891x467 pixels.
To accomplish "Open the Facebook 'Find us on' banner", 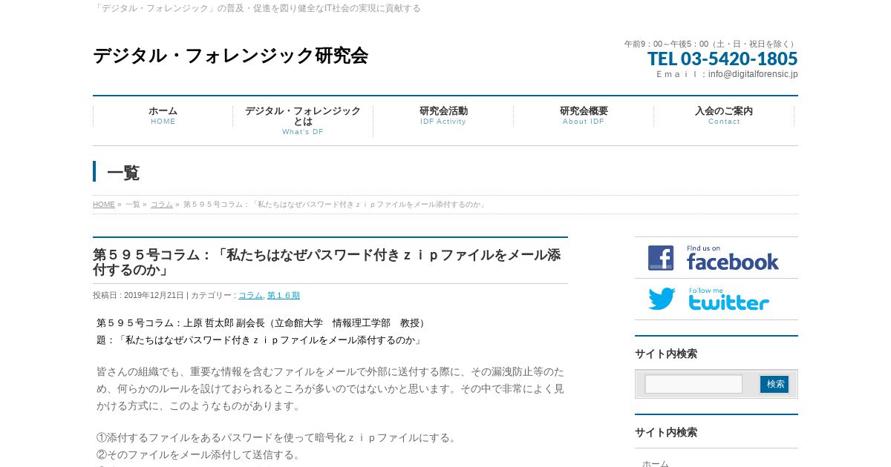I will [716, 258].
